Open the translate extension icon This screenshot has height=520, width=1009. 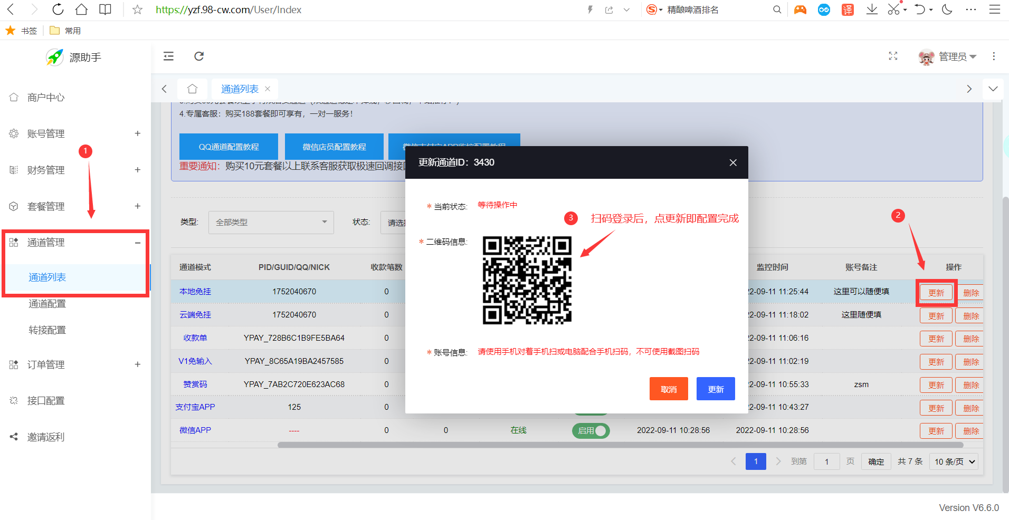tap(848, 9)
